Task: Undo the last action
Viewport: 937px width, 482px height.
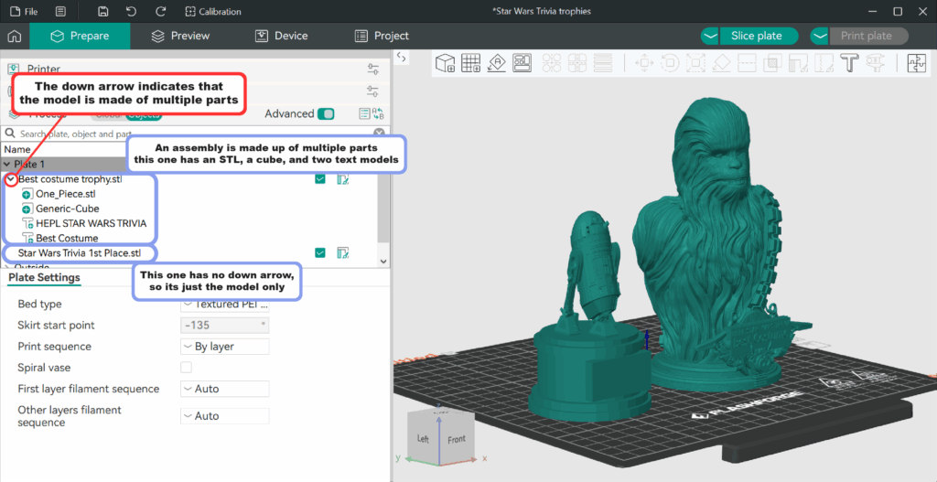Action: click(x=132, y=11)
